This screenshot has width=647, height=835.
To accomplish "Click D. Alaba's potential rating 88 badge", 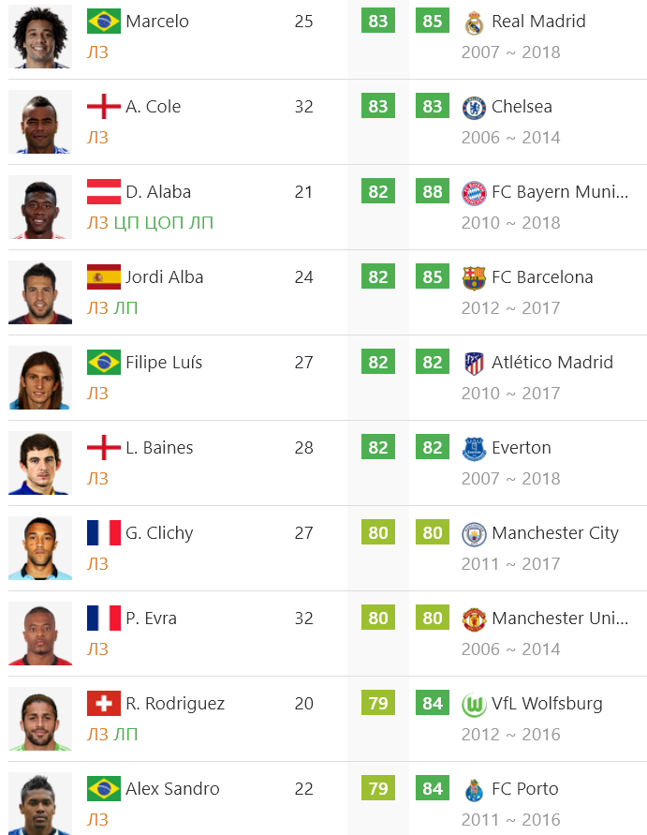I will click(433, 191).
